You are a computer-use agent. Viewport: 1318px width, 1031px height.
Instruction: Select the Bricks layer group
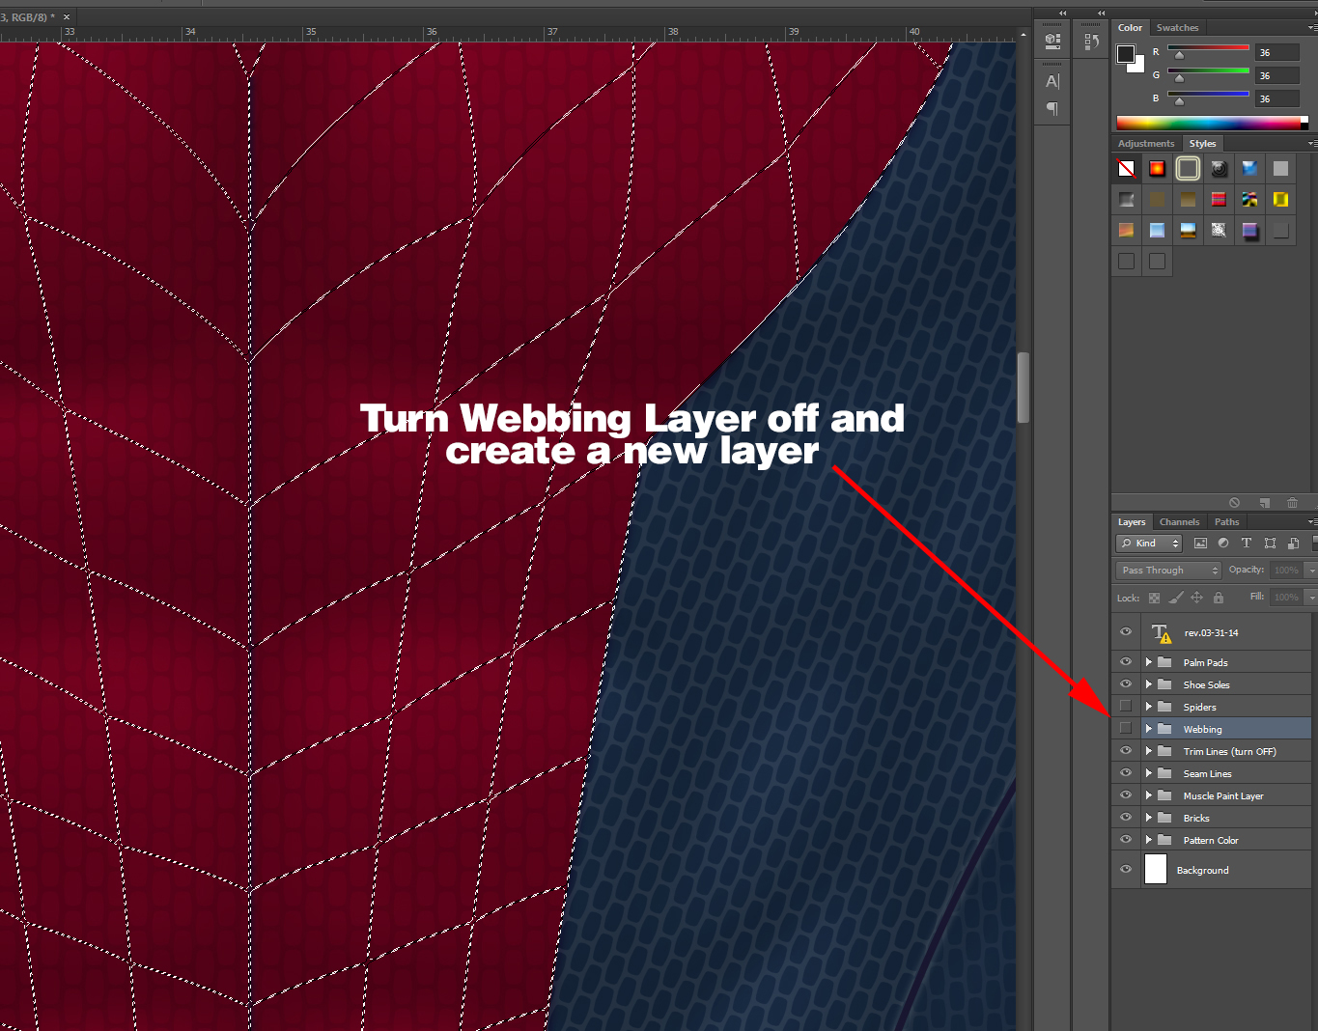(1226, 818)
